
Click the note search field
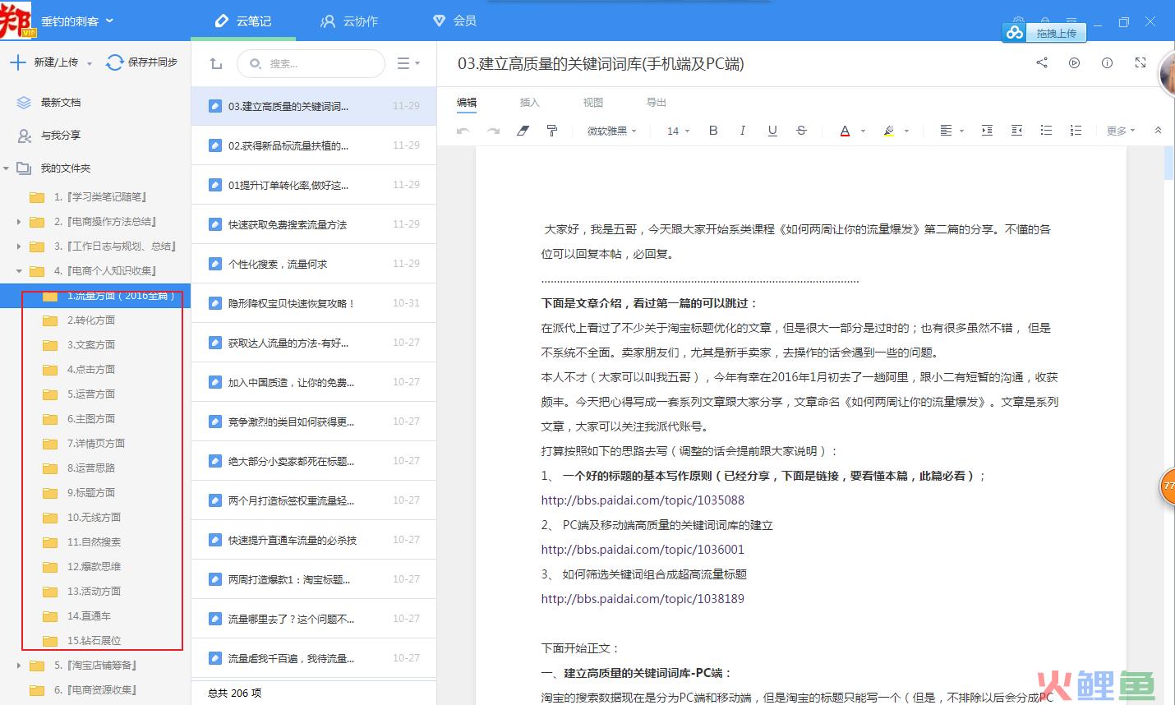pos(311,63)
